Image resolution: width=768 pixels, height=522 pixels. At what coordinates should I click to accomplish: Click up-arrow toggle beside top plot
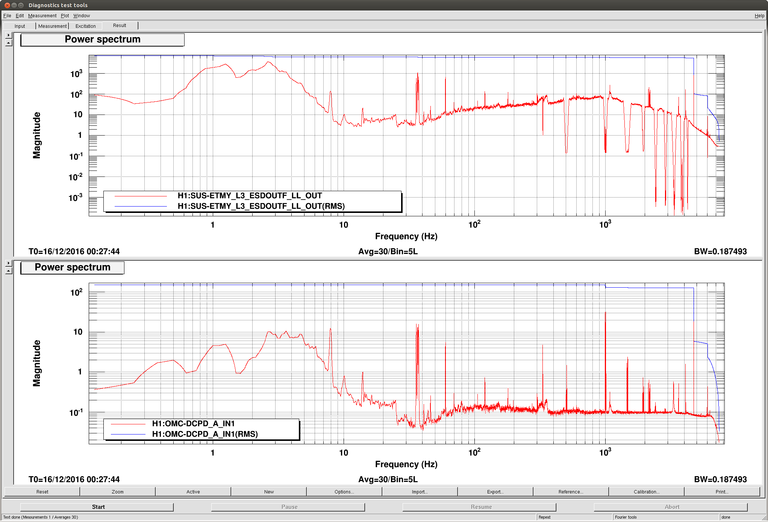9,43
